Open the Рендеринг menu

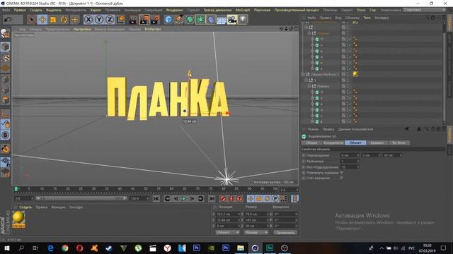(x=175, y=10)
